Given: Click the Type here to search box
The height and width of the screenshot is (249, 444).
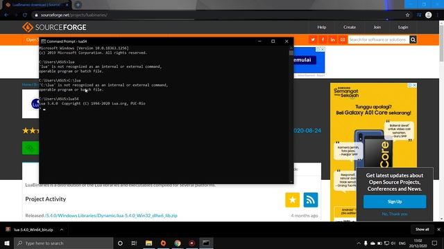Looking at the screenshot, I should click(63, 243).
